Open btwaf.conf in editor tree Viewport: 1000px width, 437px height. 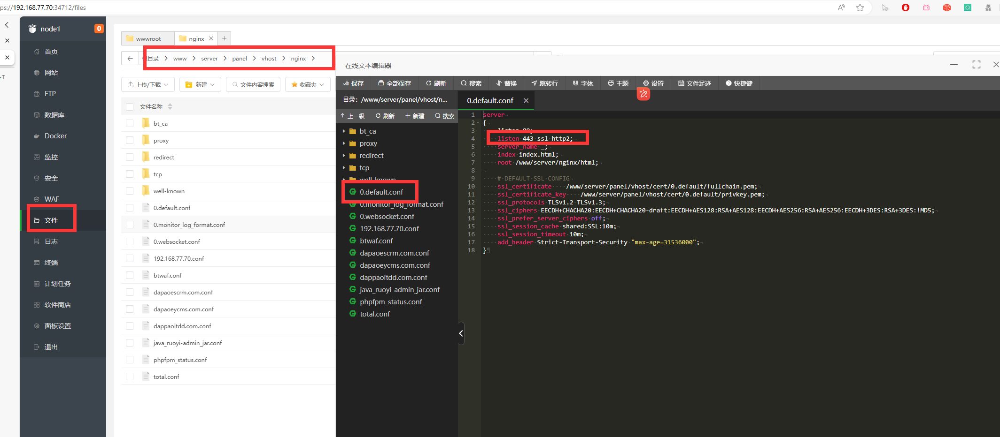tap(376, 241)
